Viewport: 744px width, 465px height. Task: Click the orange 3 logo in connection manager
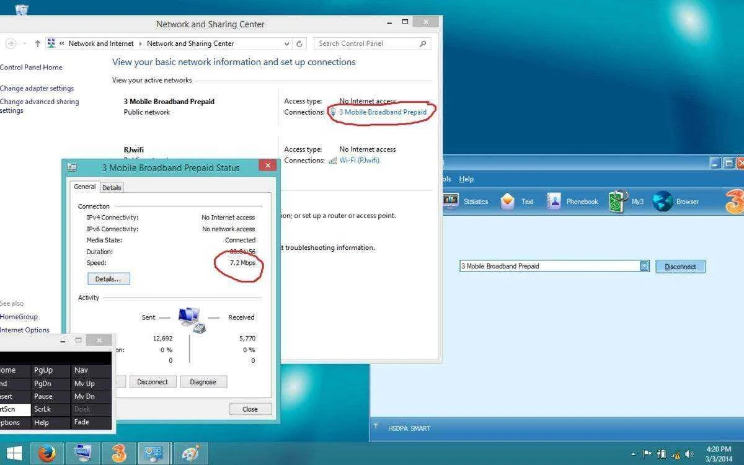[735, 201]
